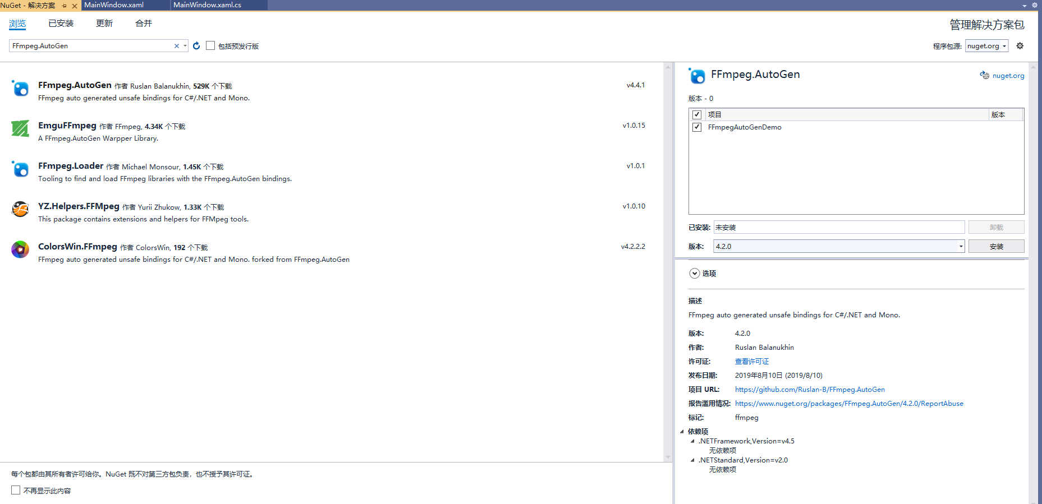The width and height of the screenshot is (1042, 504).
Task: Uncheck the FFmpegAutoGenDemo project checkbox
Action: coord(697,127)
